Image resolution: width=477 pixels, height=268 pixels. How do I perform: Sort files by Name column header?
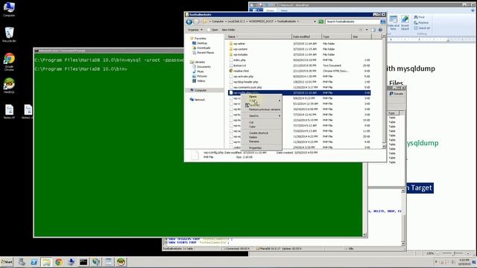259,36
